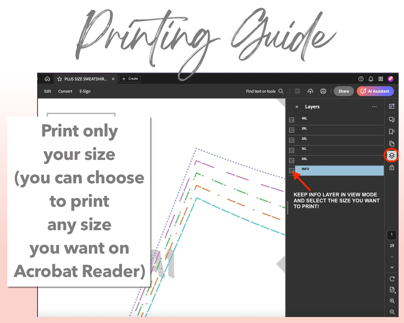Screen dimensions: 404x323
Task: Open the Convert menu
Action: [x=65, y=91]
